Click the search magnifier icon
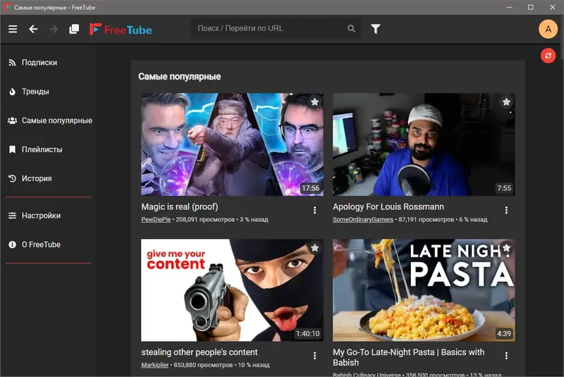 (351, 28)
